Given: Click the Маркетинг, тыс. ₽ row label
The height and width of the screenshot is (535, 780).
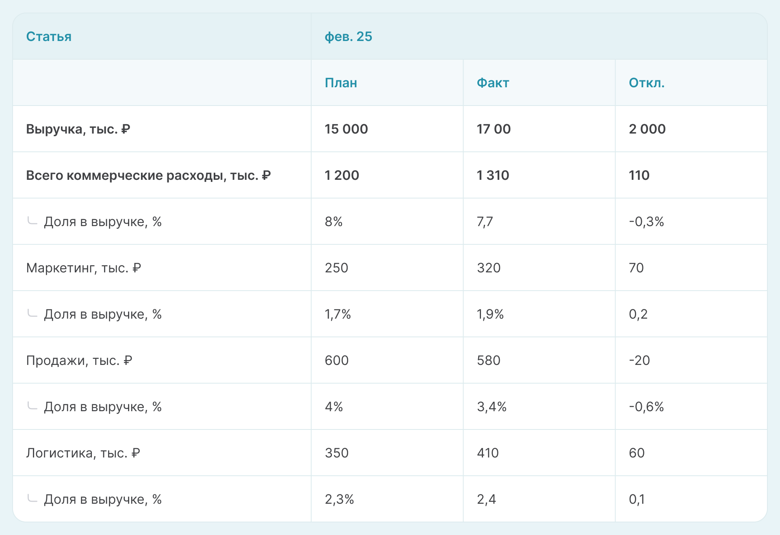Looking at the screenshot, I should click(83, 268).
